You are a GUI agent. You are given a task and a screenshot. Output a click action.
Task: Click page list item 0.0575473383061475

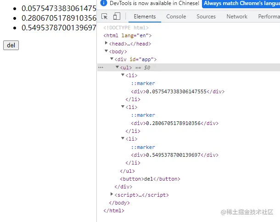[x=59, y=8]
